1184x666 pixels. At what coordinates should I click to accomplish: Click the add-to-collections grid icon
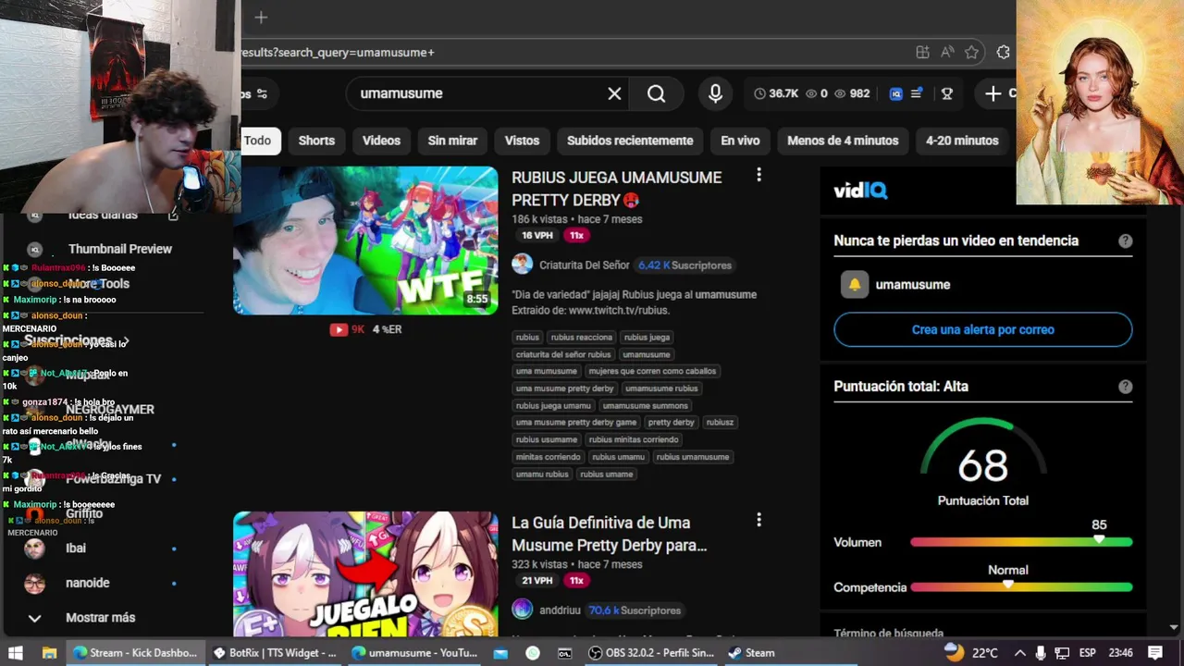coord(922,53)
